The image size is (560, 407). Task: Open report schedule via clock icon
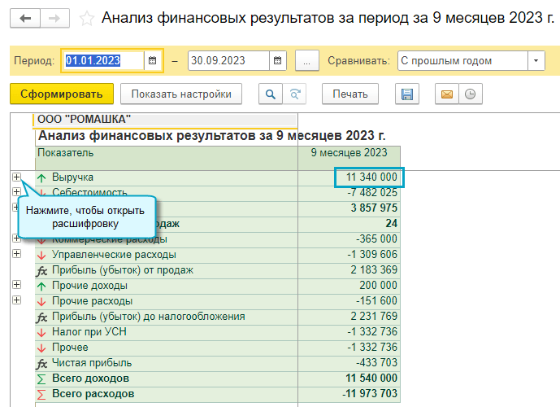pyautogui.click(x=469, y=94)
